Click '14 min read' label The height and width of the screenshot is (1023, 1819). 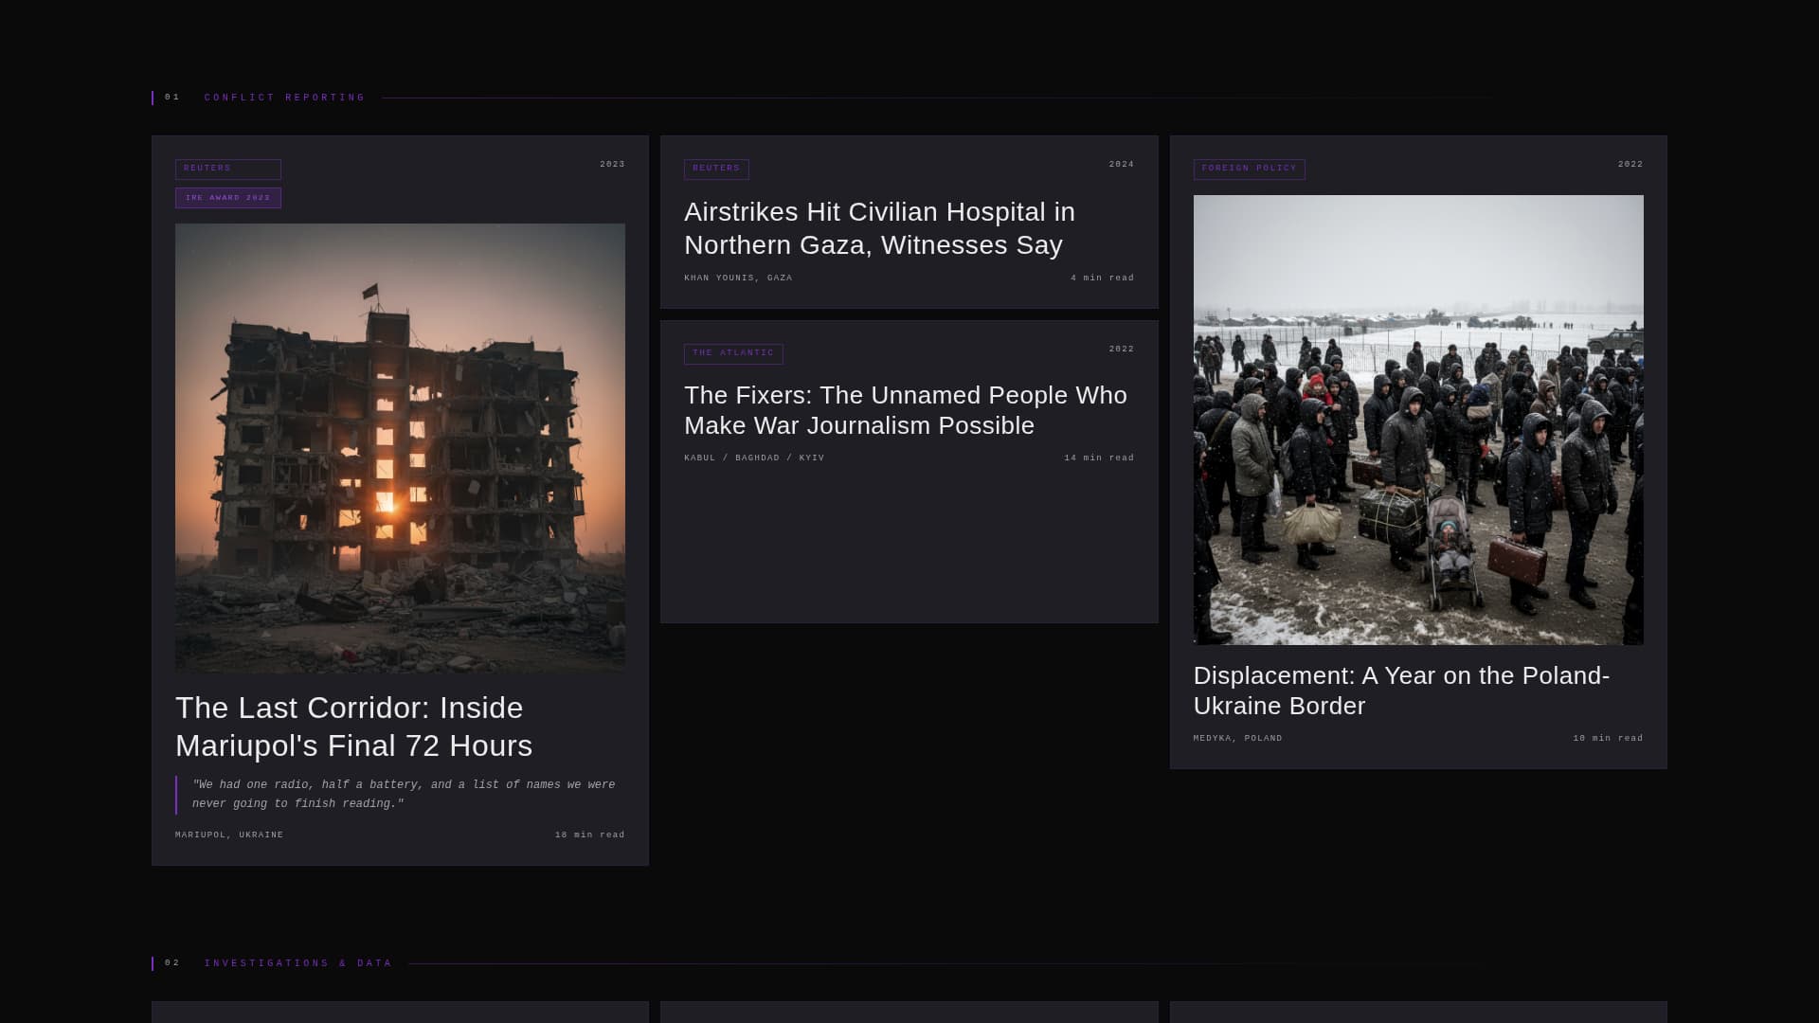[x=1099, y=458]
